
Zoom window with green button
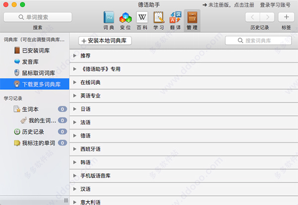(x=23, y=4)
